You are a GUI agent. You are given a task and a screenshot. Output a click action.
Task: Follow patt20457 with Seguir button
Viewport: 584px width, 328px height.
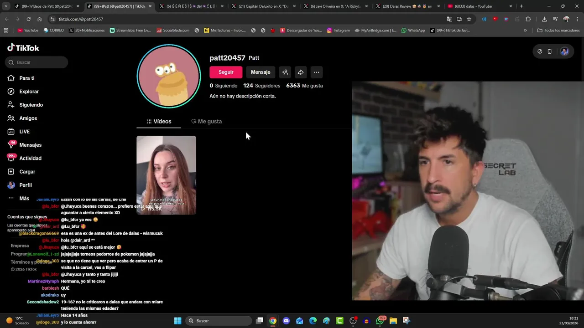[x=226, y=72]
